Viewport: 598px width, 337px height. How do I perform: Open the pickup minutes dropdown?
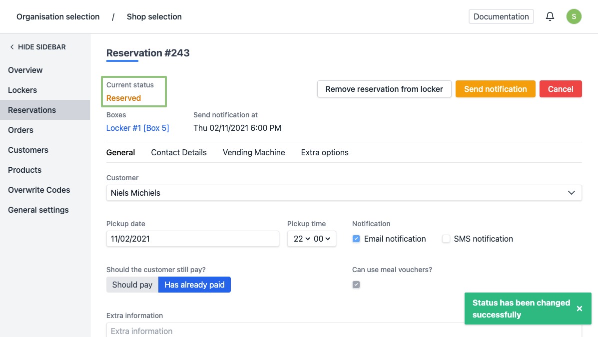coord(322,239)
